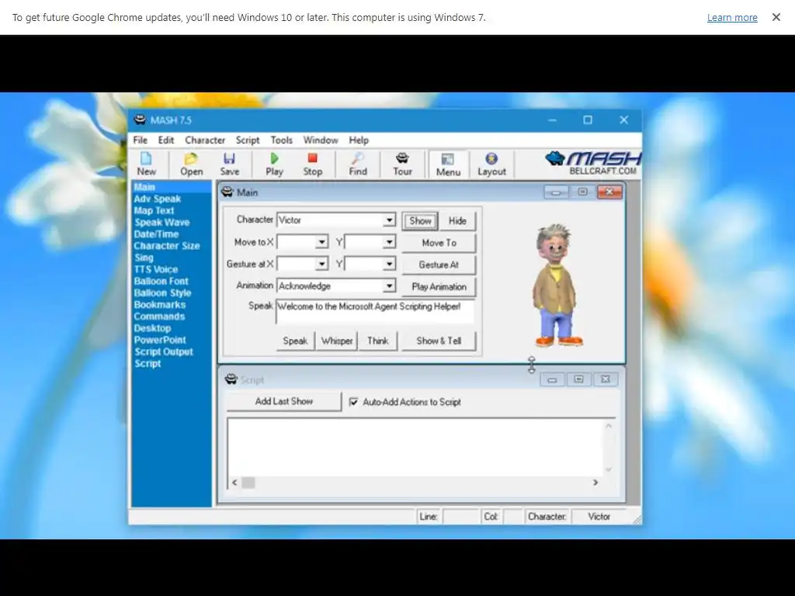Close the Script subwindow
The width and height of the screenshot is (795, 596).
pyautogui.click(x=606, y=379)
